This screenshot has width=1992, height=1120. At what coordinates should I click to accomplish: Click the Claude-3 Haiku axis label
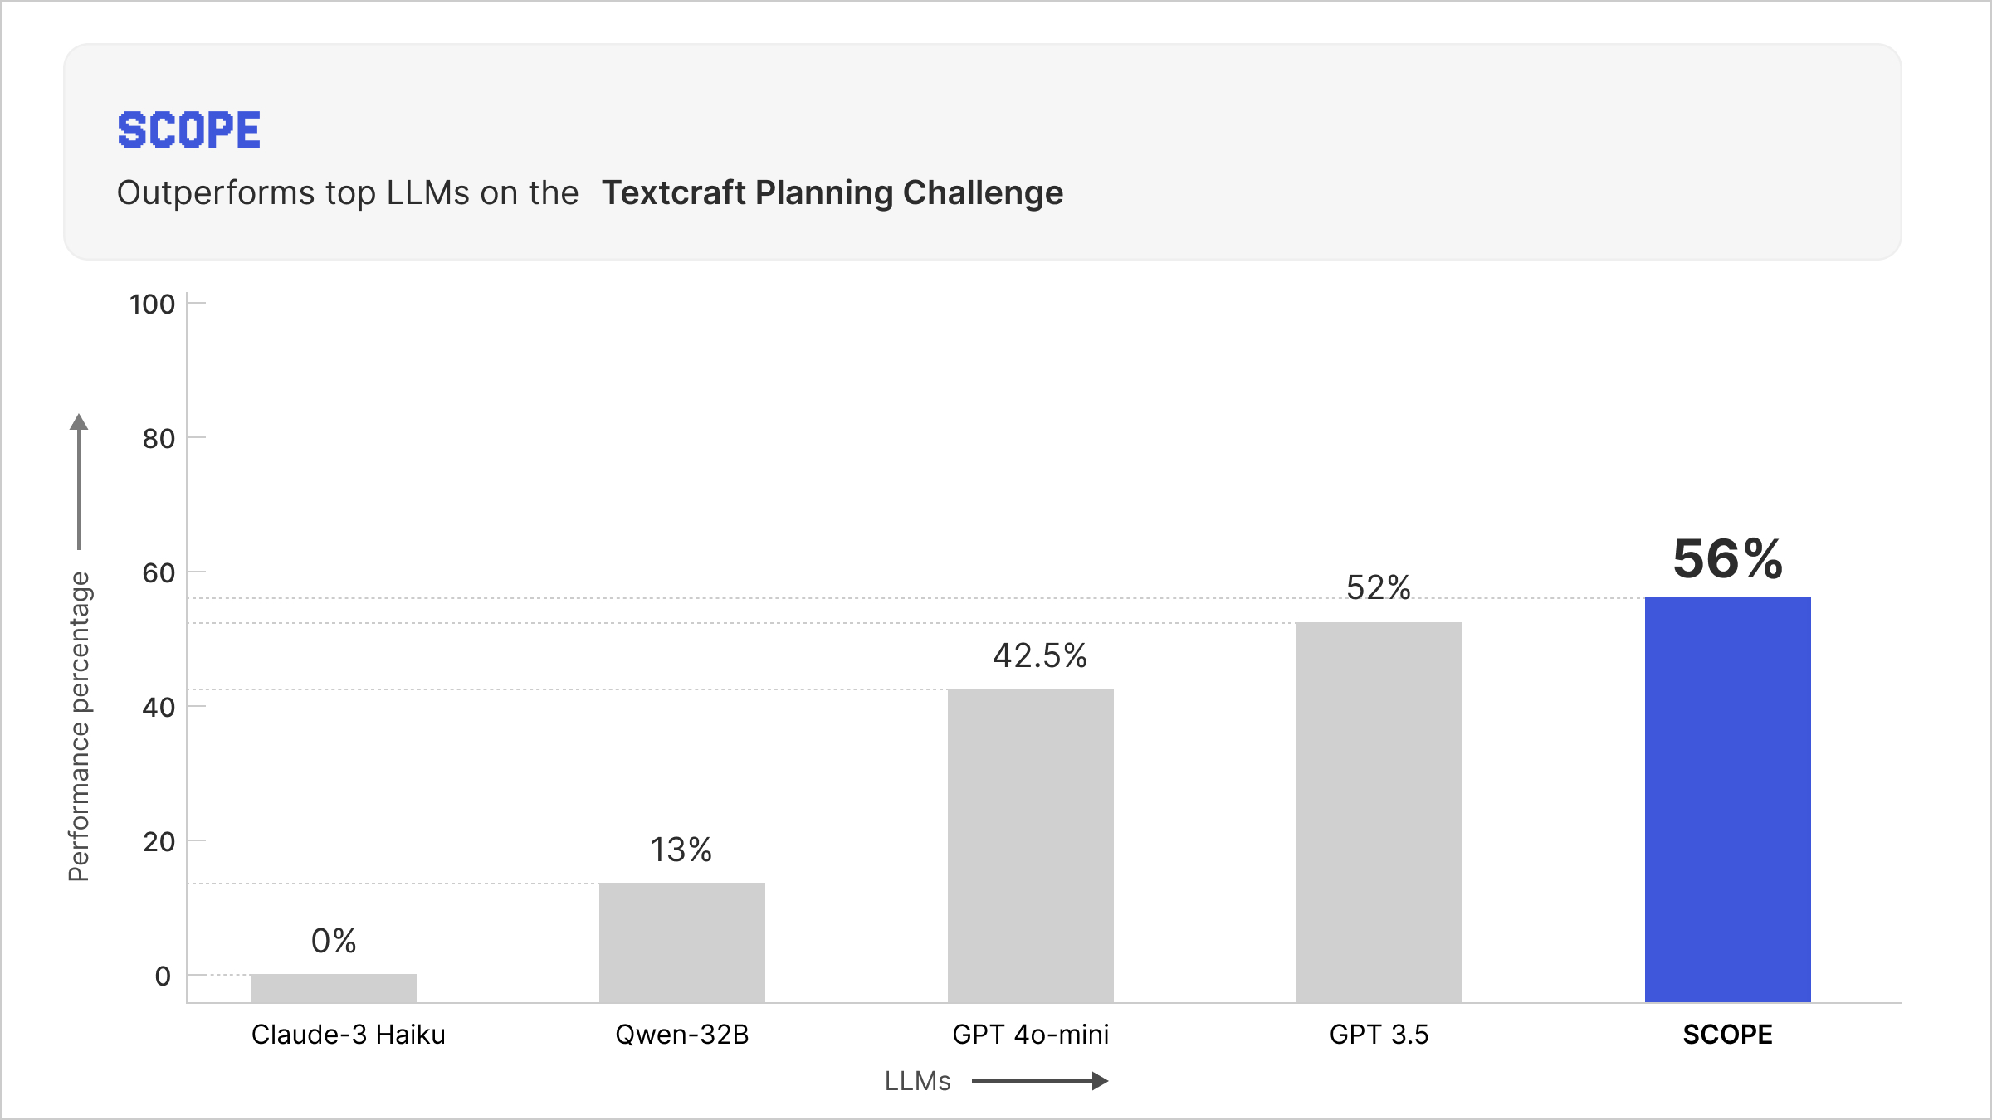[348, 1035]
